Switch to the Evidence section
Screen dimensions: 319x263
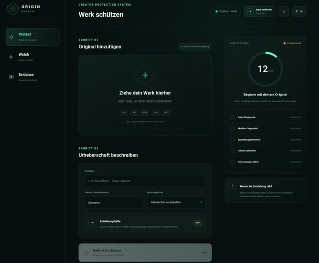33,77
